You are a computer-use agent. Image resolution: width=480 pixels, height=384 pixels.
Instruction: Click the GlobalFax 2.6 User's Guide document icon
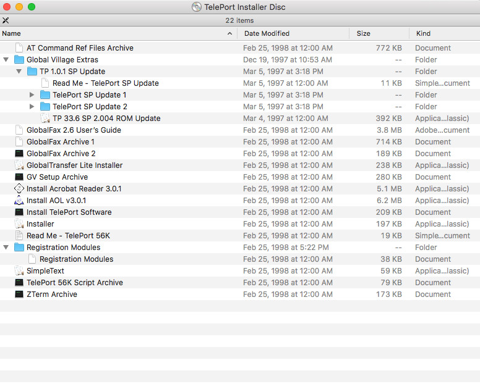(x=19, y=130)
